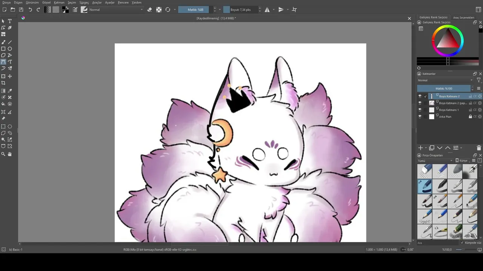Select the Boya Katmanı 1 layer thumbnail
The image size is (483, 271).
click(432, 110)
